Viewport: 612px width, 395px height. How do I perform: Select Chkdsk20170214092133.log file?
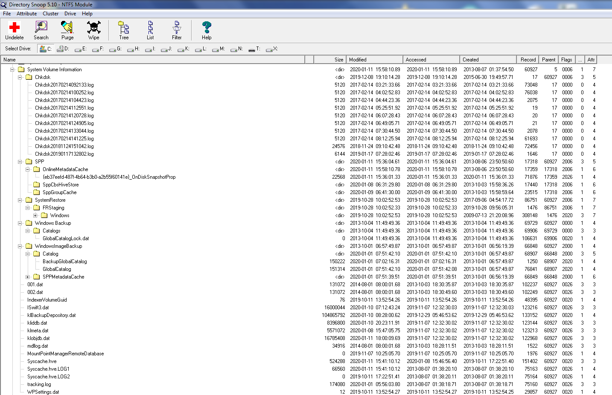pyautogui.click(x=64, y=85)
